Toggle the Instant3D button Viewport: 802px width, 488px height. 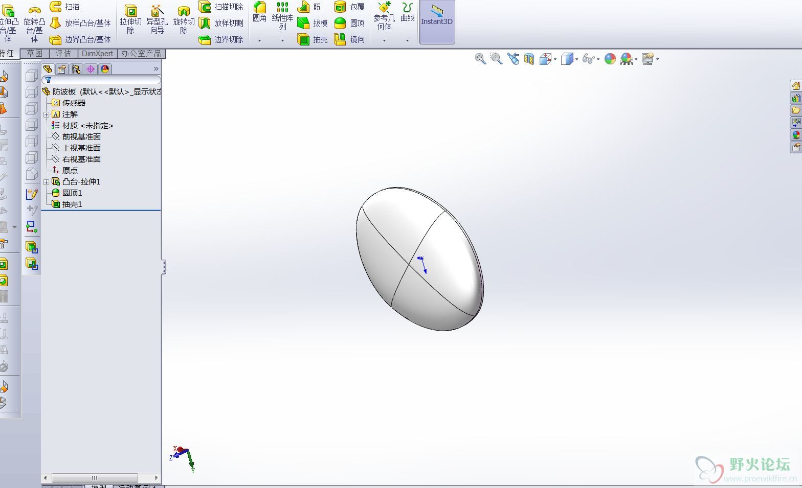point(437,21)
